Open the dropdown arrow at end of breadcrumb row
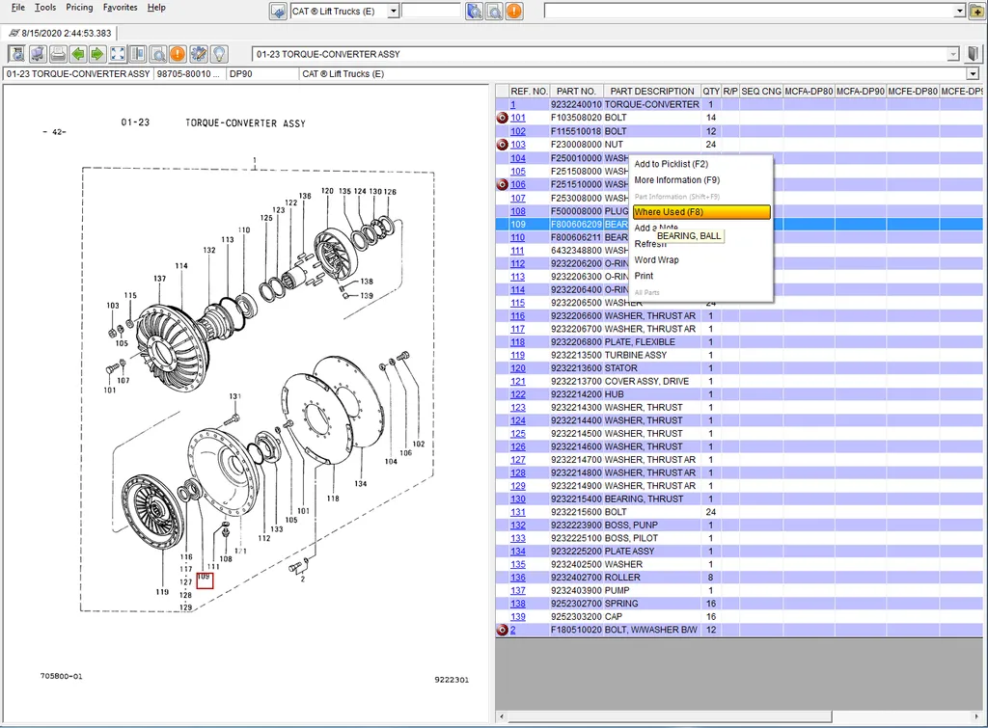Image resolution: width=988 pixels, height=728 pixels. click(x=973, y=73)
